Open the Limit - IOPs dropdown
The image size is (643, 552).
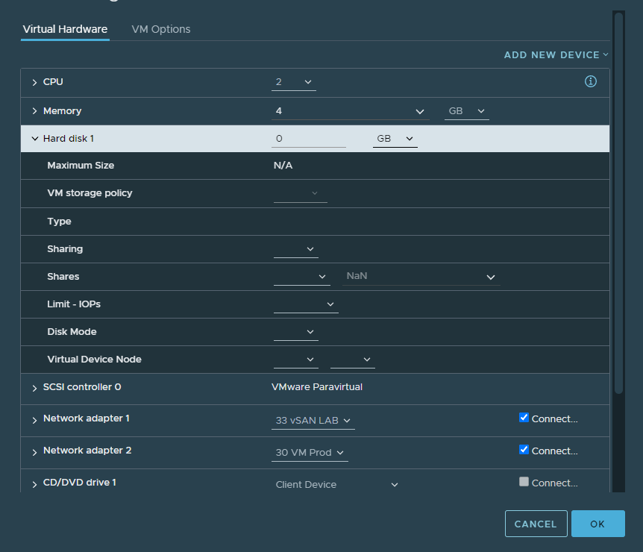(x=306, y=304)
